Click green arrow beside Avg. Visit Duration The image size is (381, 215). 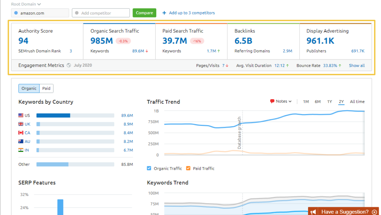click(288, 65)
